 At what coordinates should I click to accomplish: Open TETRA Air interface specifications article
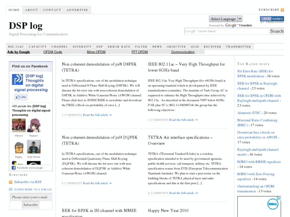point(180,141)
